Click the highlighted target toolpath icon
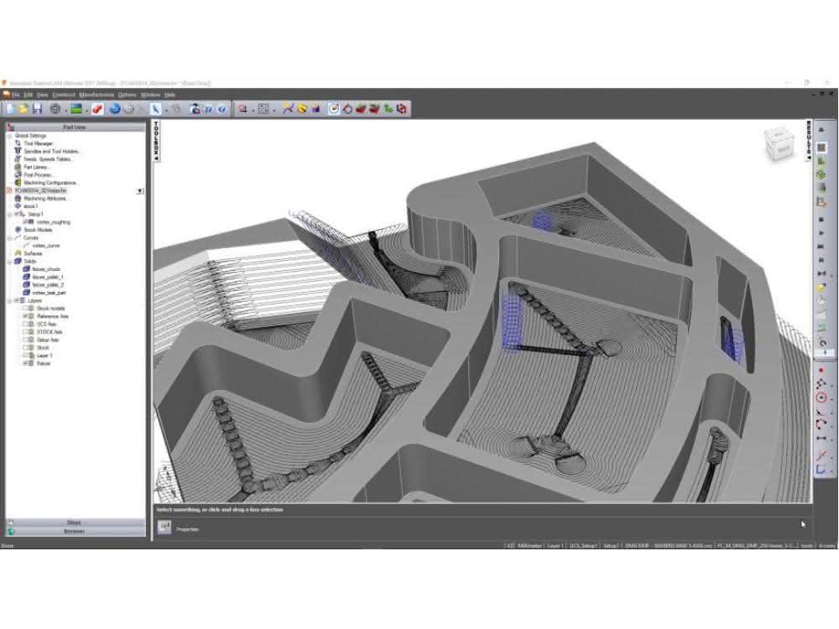 334,108
